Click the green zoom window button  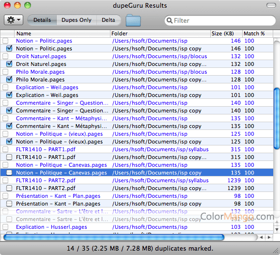click(28, 5)
